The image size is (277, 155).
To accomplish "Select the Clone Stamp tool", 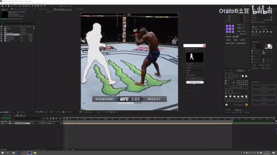I will 35,6.
